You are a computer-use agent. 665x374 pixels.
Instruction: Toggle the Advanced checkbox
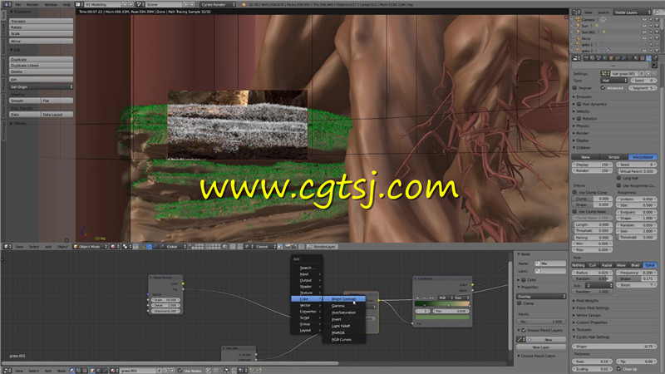(x=603, y=88)
